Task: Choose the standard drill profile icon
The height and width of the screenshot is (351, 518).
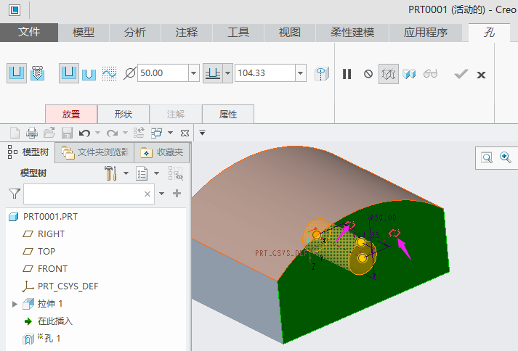Action: tap(89, 73)
